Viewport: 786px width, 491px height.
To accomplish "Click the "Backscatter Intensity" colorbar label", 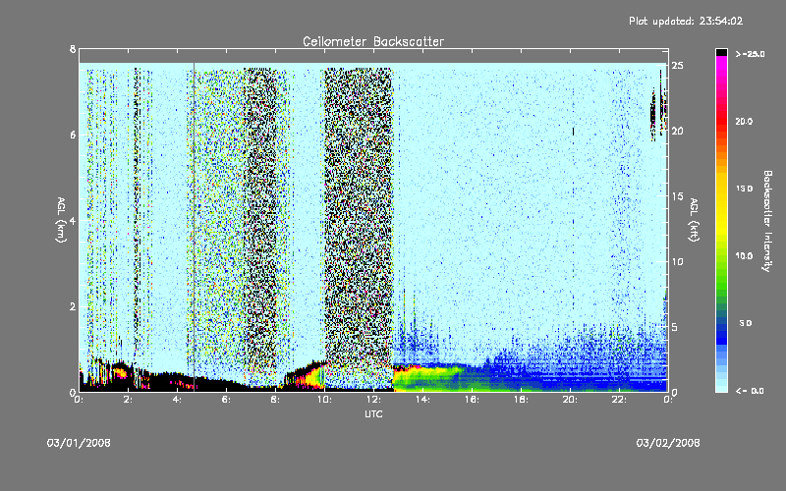I will pyautogui.click(x=767, y=221).
